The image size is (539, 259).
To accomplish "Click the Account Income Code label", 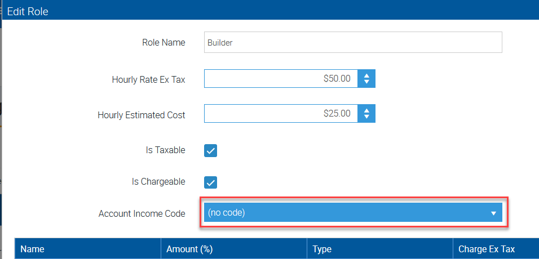I will pos(142,213).
